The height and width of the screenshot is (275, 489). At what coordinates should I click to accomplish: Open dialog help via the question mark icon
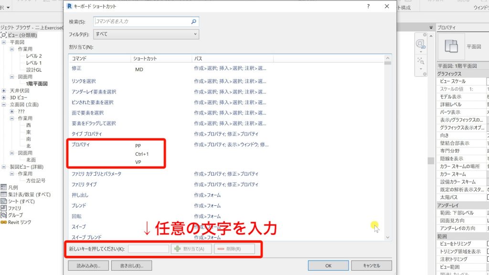pyautogui.click(x=367, y=6)
